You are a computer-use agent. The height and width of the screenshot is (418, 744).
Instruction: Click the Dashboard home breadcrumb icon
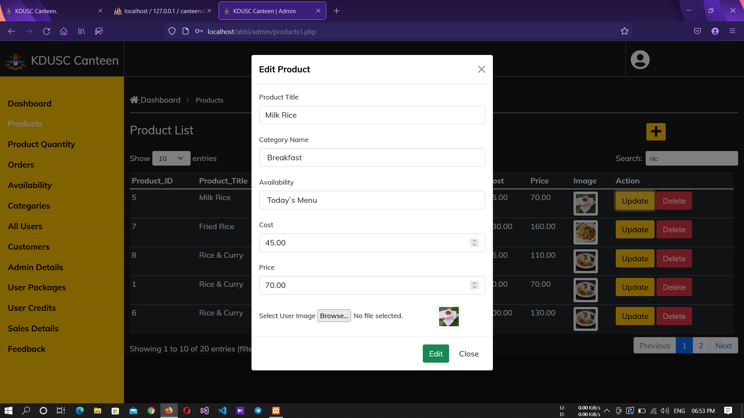(134, 100)
